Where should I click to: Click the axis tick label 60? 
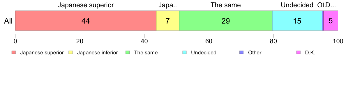point(209,41)
